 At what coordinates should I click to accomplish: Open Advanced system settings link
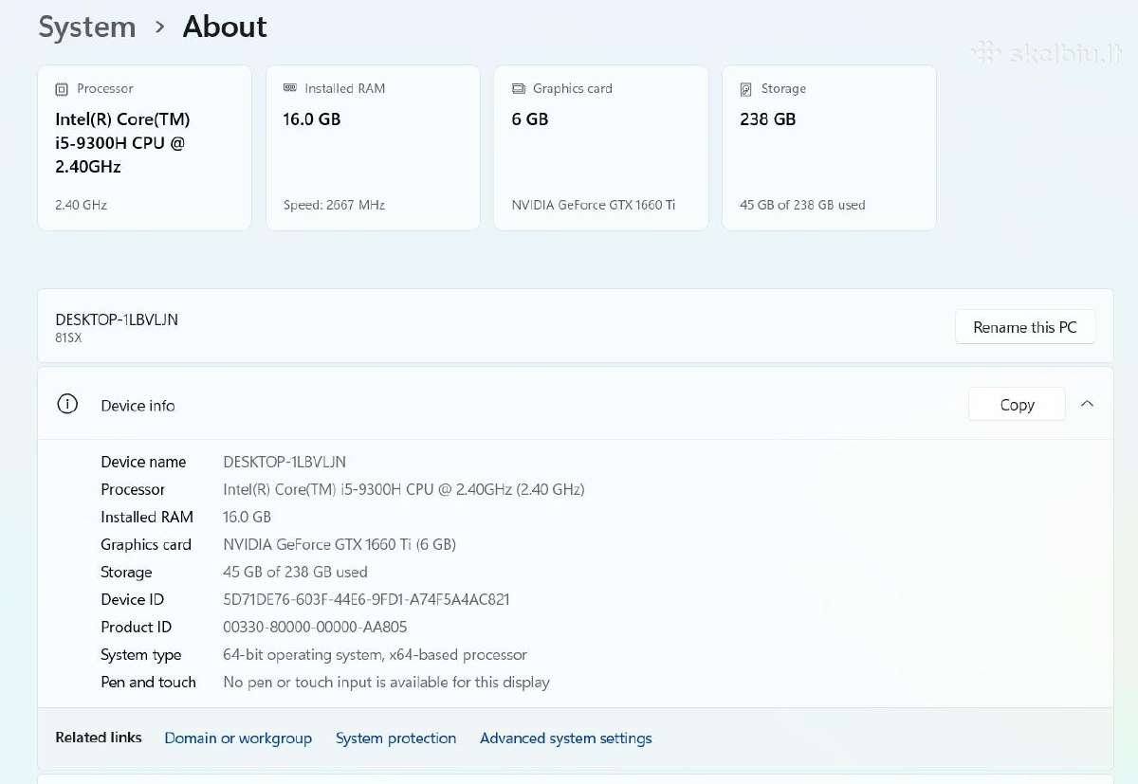pos(566,738)
